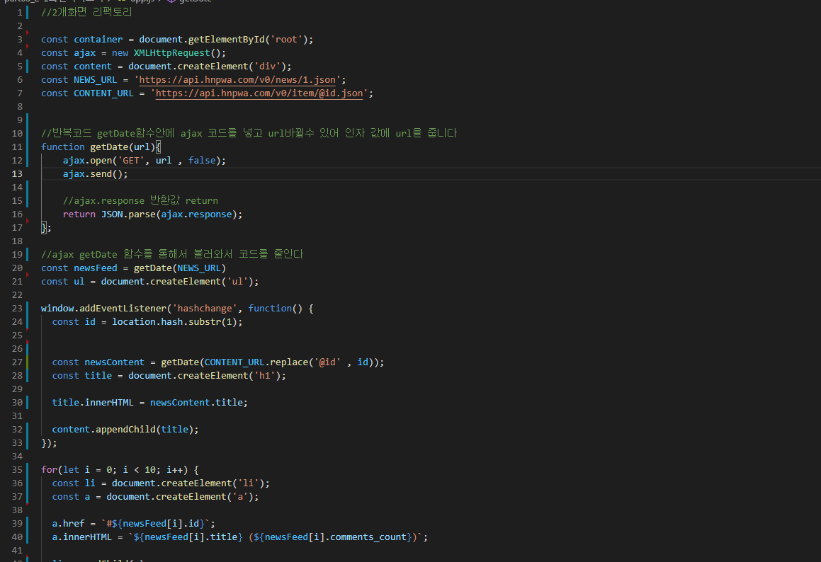The width and height of the screenshot is (821, 562).
Task: Click 'newsContent' declaration on line 27
Action: pos(114,362)
